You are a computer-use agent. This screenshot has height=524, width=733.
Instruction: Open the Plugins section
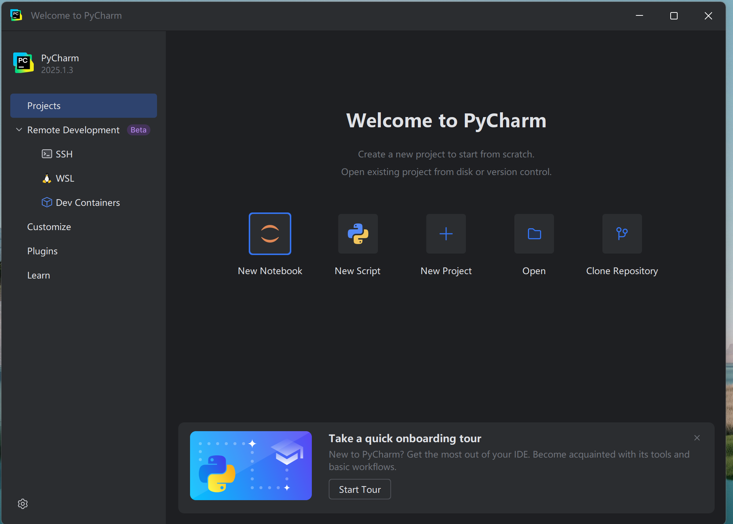point(42,251)
